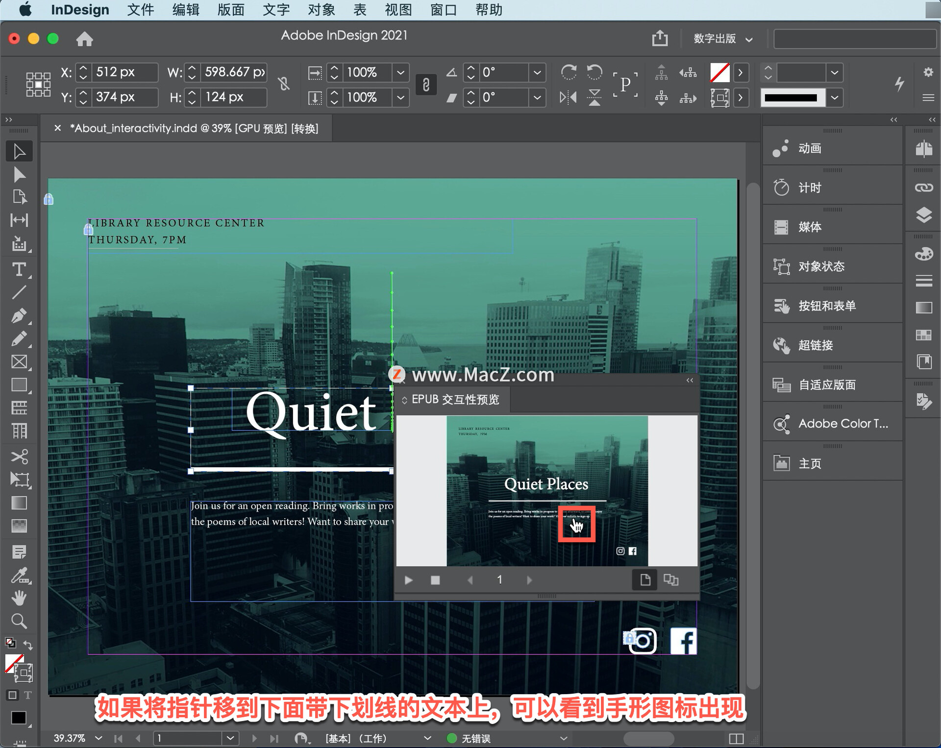Open the 窗口 menu

443,9
